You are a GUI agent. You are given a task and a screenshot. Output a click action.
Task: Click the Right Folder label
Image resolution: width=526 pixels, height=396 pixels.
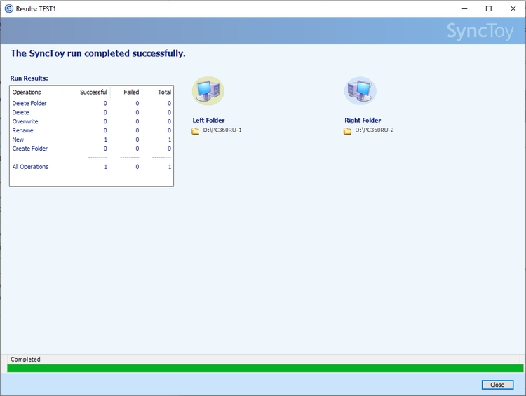363,120
